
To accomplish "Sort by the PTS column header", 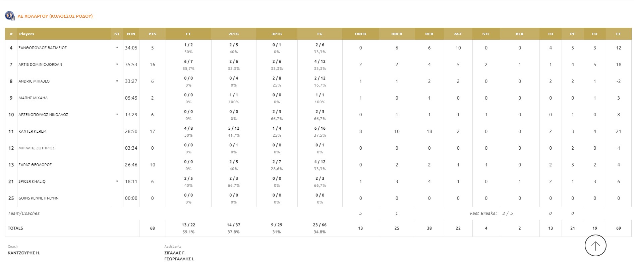I will tap(152, 34).
